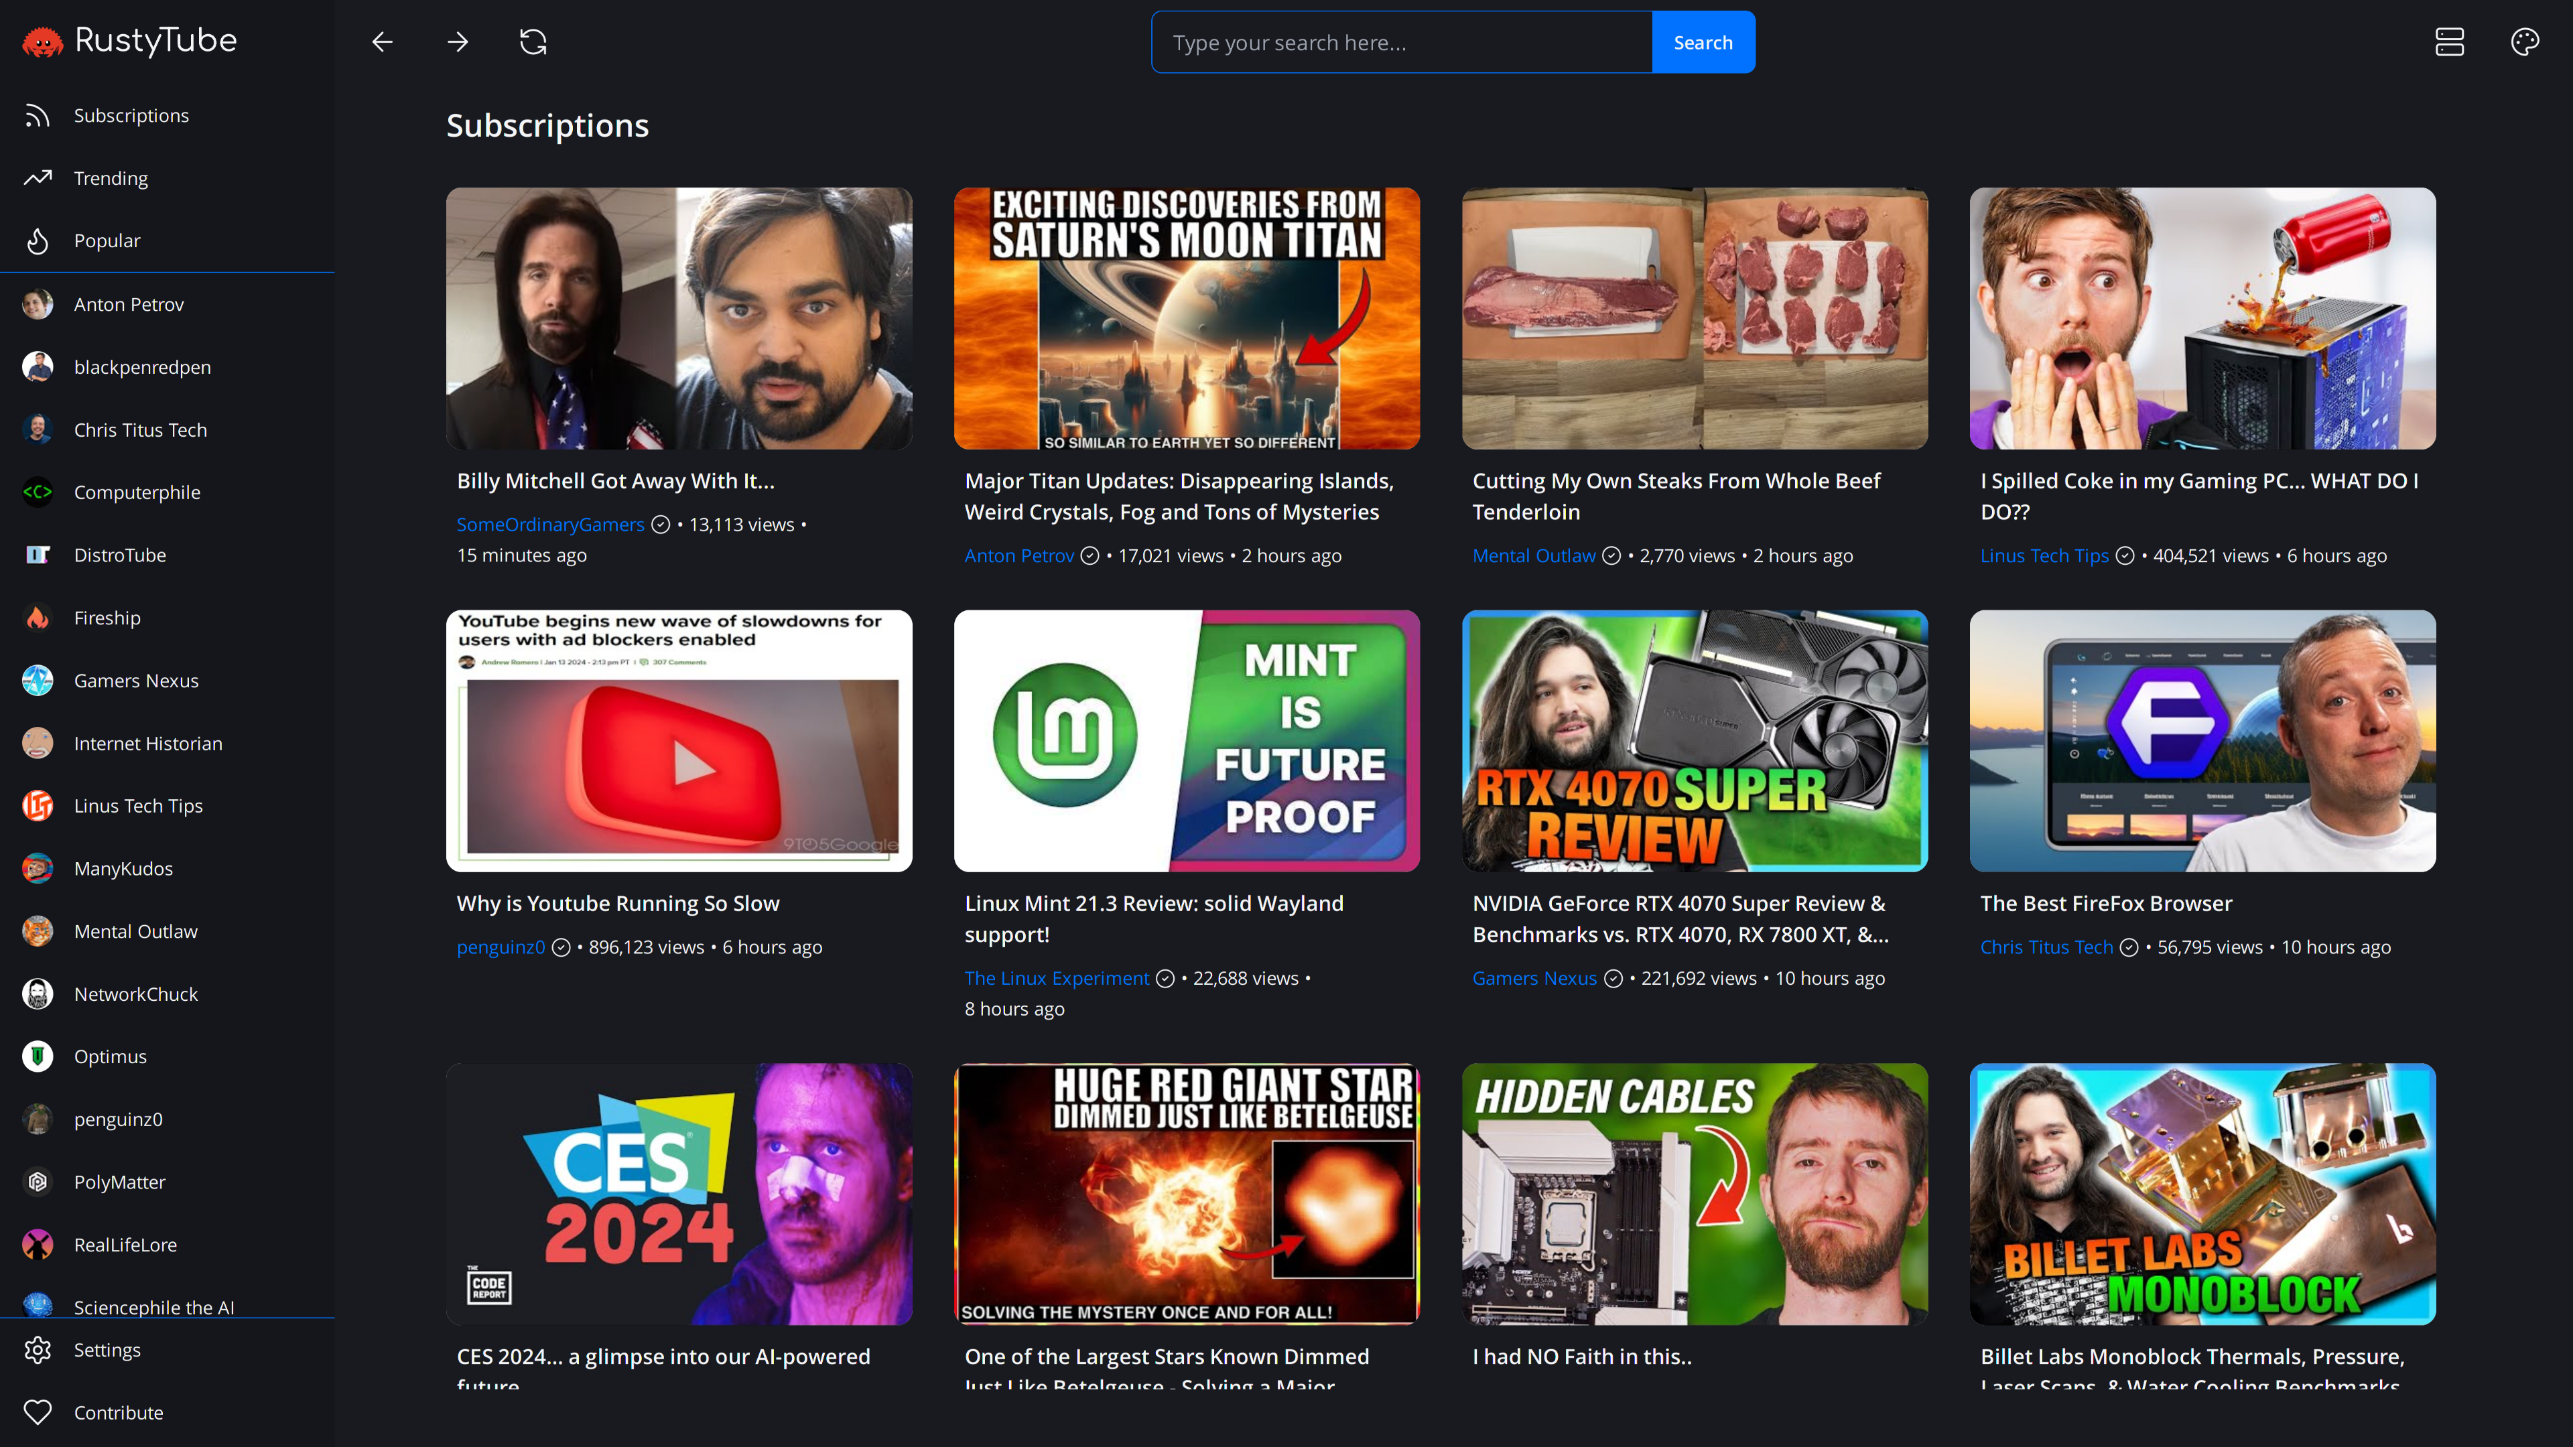Click the search input field
The width and height of the screenshot is (2573, 1447).
click(x=1401, y=42)
